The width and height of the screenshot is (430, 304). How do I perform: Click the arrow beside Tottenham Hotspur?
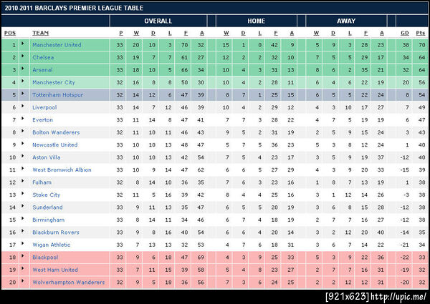click(23, 95)
